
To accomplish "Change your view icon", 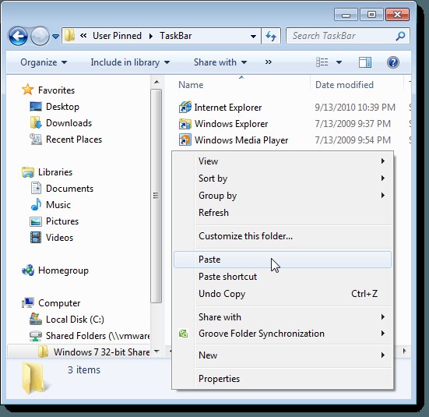I will tap(322, 62).
